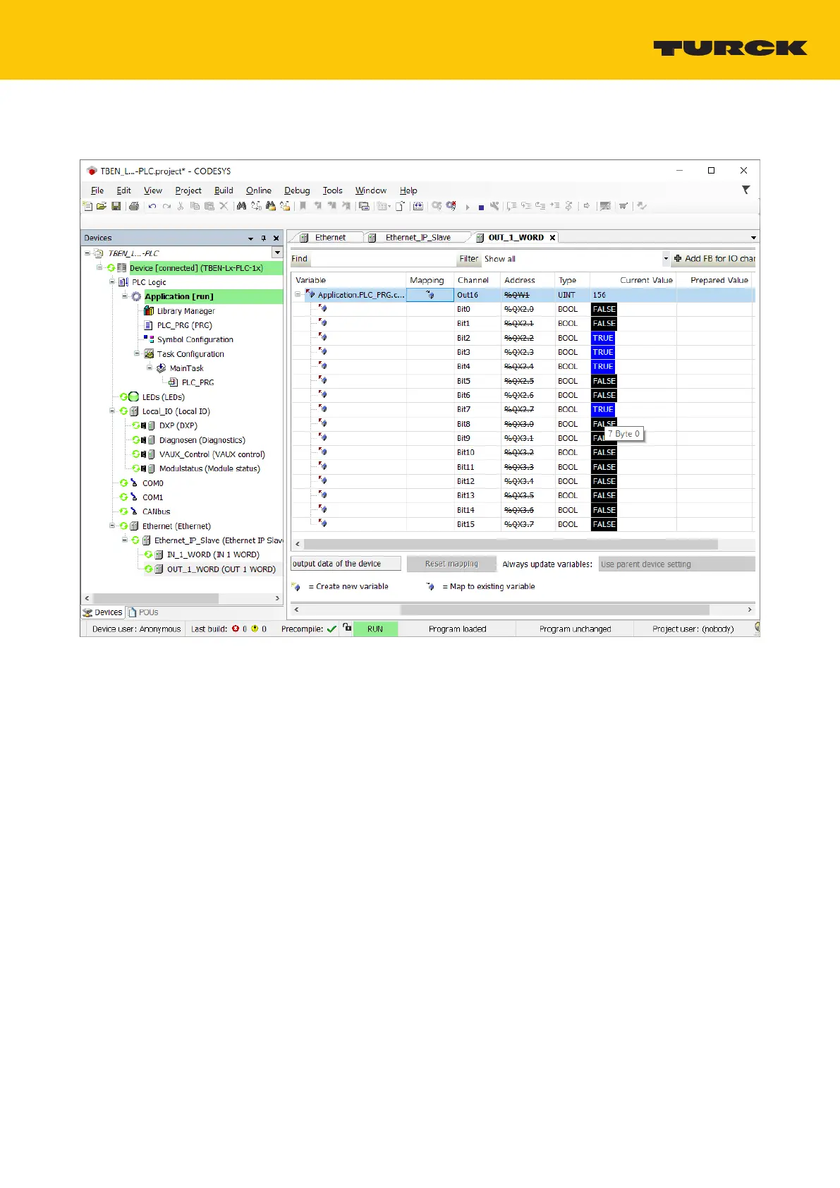This screenshot has height=1188, width=840.
Task: Click the green LEDs indicator icon
Action: [x=133, y=396]
